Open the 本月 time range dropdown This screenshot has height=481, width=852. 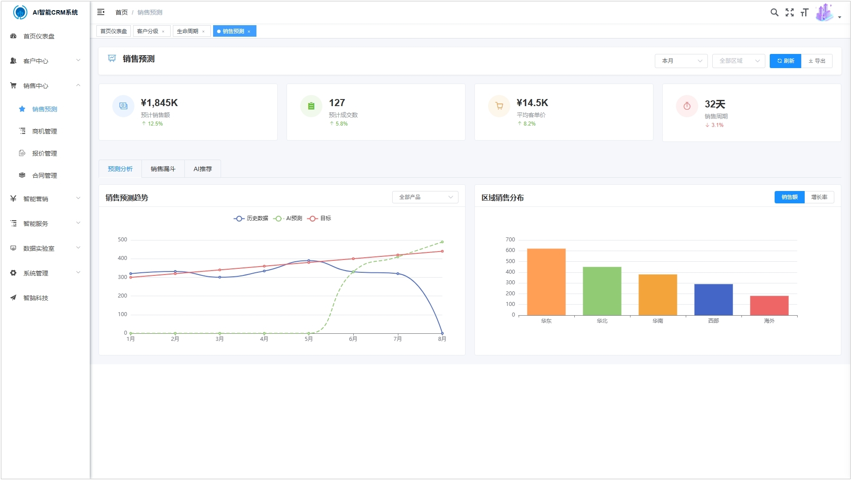coord(682,61)
